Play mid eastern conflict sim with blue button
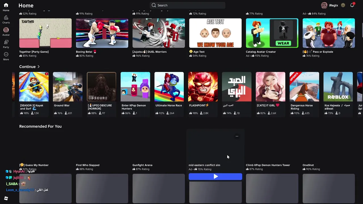Viewport: 363px width, 204px height. coord(216,177)
